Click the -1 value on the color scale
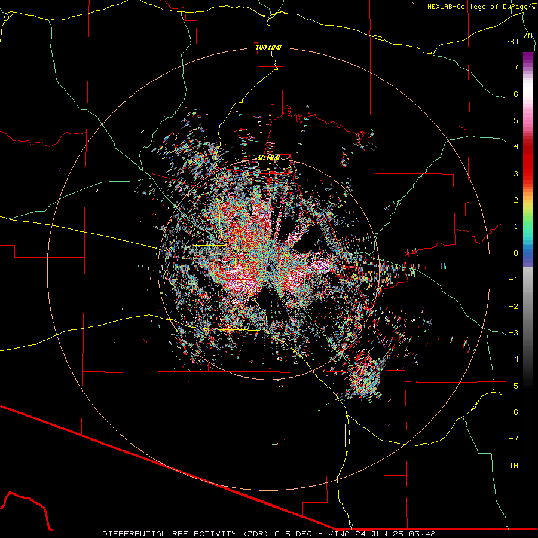Screen dimensions: 538x538 (x=513, y=280)
